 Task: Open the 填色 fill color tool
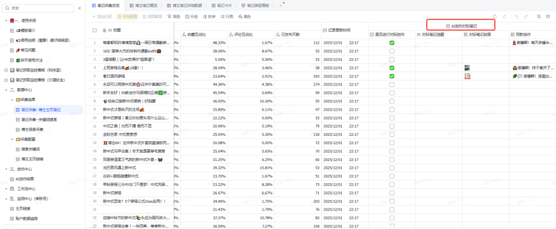click(x=245, y=16)
